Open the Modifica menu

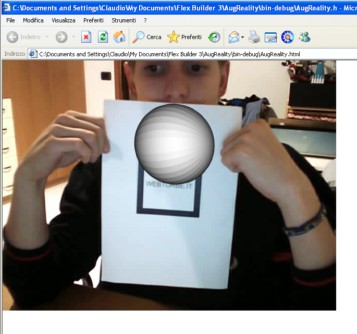coord(33,20)
